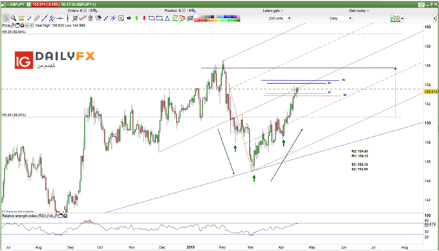439x251 pixels.
Task: Click the 150.65 (38.20%) Fibonacci label
Action: coord(14,115)
